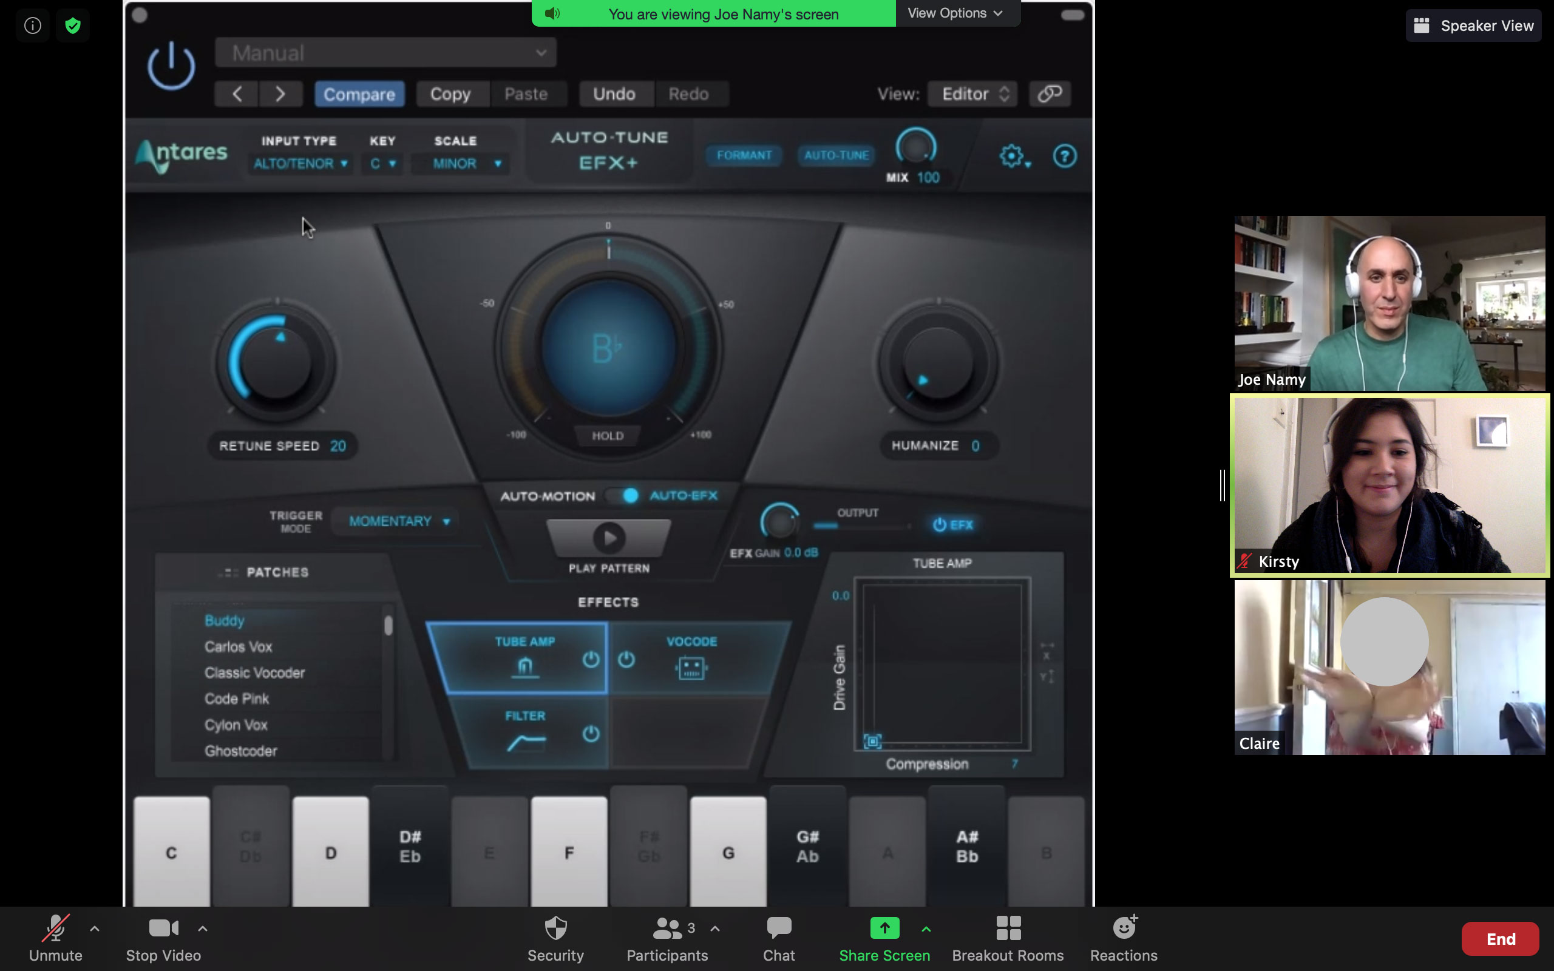Toggle Tube Amp effect power

coord(591,660)
